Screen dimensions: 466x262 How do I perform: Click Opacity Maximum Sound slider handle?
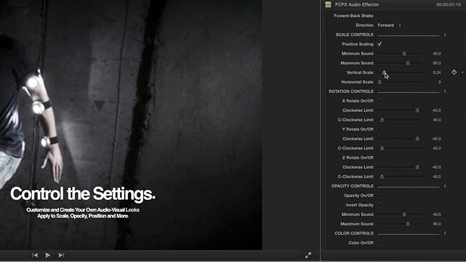pyautogui.click(x=408, y=224)
